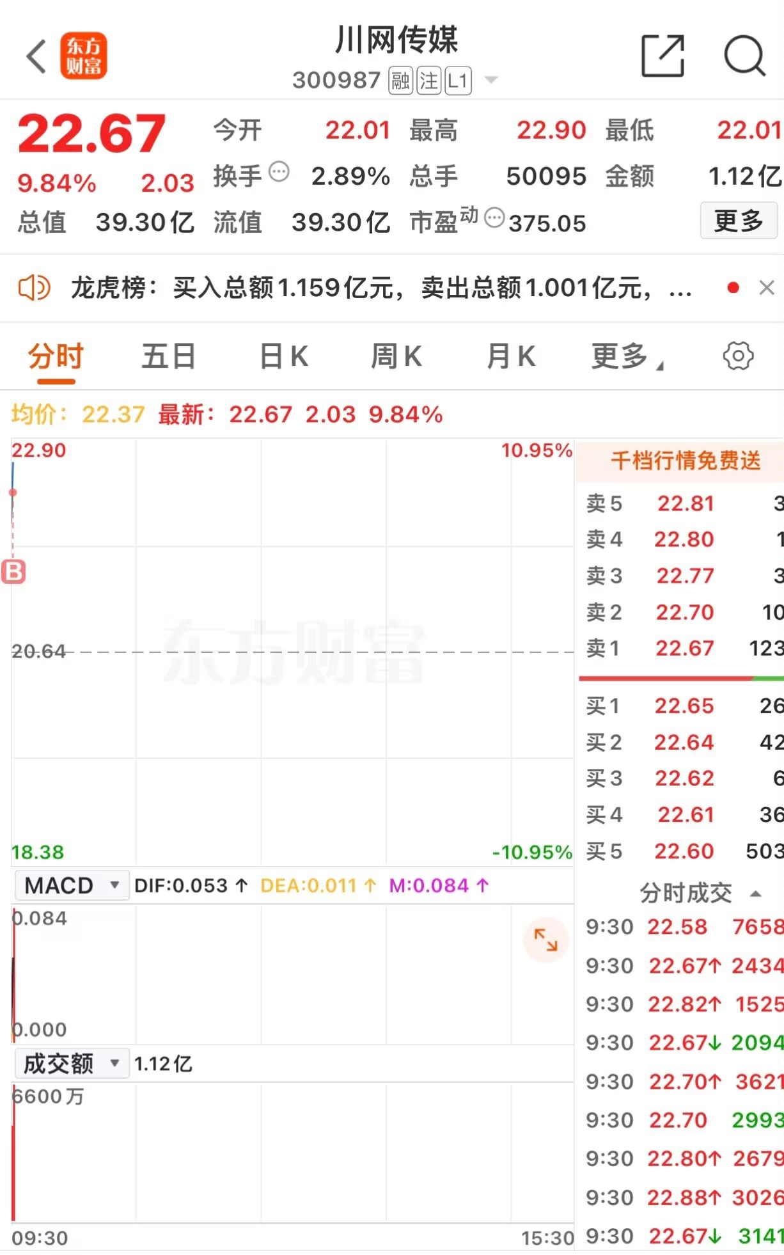Tap the 22.58 trade row with 7658
This screenshot has width=784, height=1255.
tap(684, 927)
